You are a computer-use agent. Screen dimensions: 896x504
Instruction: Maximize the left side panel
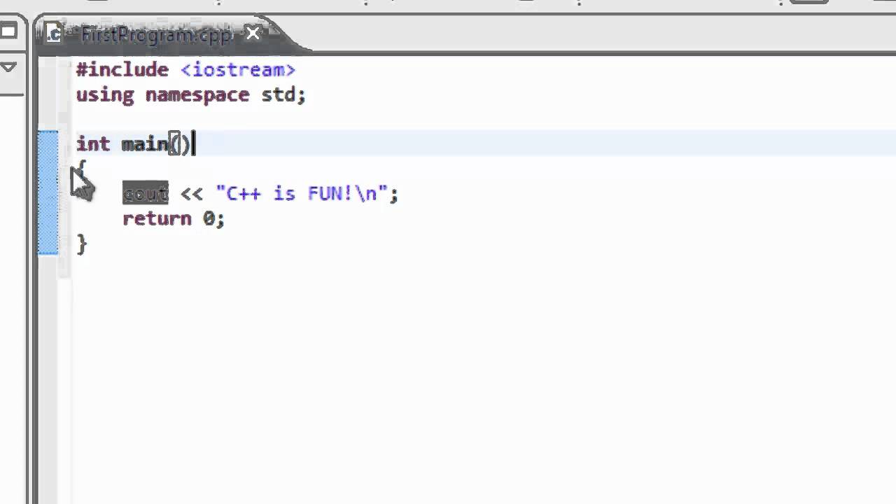click(8, 31)
